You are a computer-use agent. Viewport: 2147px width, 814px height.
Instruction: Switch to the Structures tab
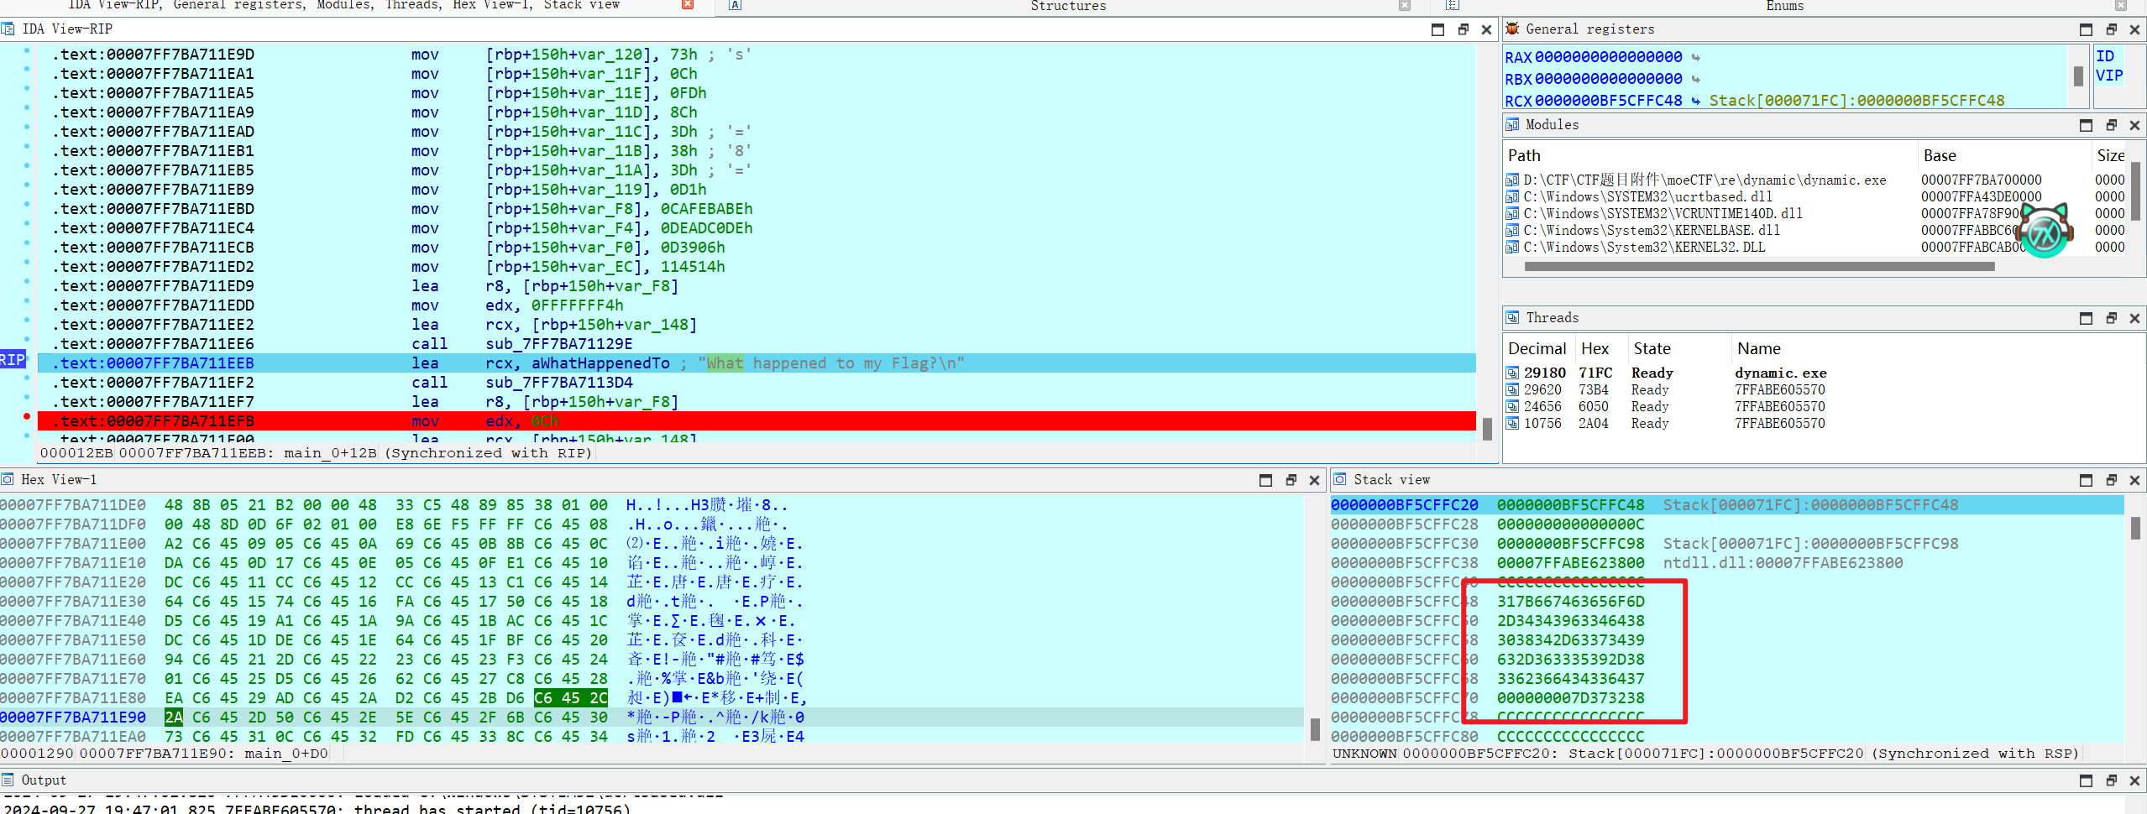[1067, 6]
